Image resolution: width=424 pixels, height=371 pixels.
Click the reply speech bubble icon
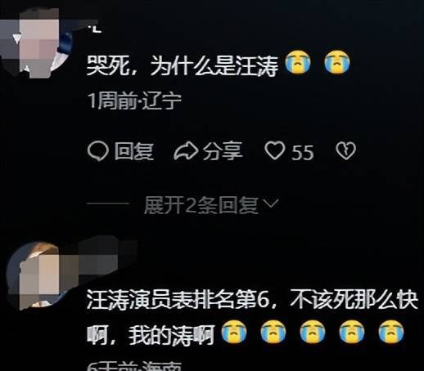coord(98,151)
